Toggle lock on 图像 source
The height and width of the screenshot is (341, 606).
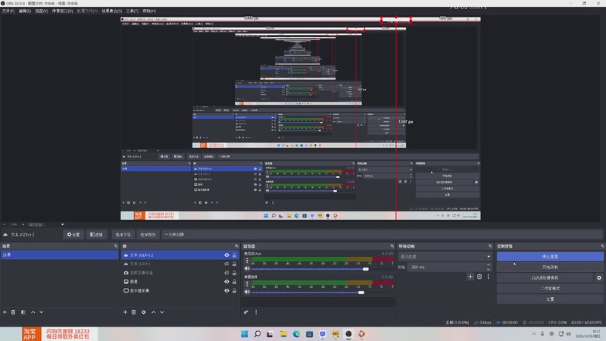(234, 282)
